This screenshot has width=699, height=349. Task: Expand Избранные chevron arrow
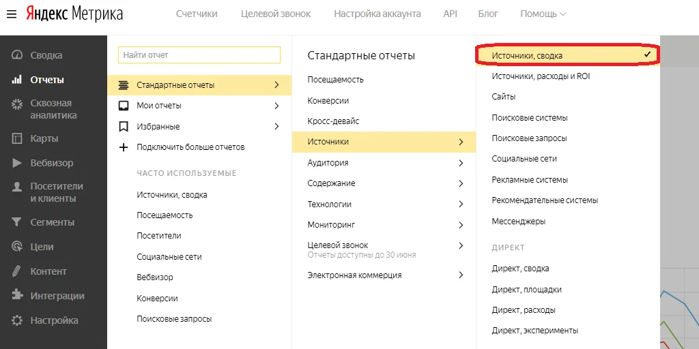(x=277, y=126)
